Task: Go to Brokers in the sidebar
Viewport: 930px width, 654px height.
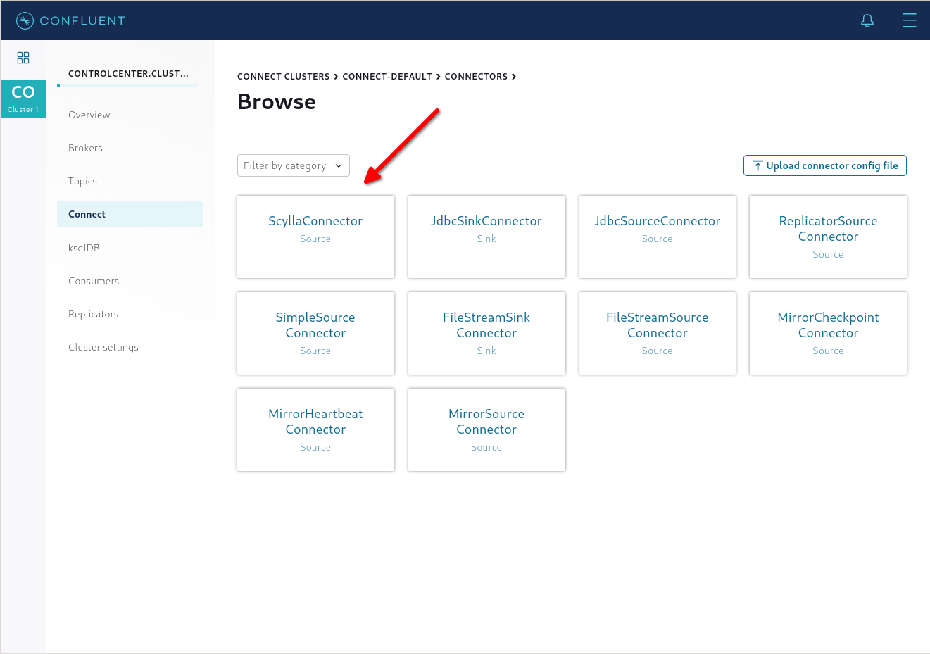Action: pos(85,148)
